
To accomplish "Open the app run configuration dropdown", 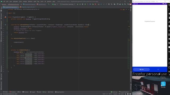I will (55, 4).
